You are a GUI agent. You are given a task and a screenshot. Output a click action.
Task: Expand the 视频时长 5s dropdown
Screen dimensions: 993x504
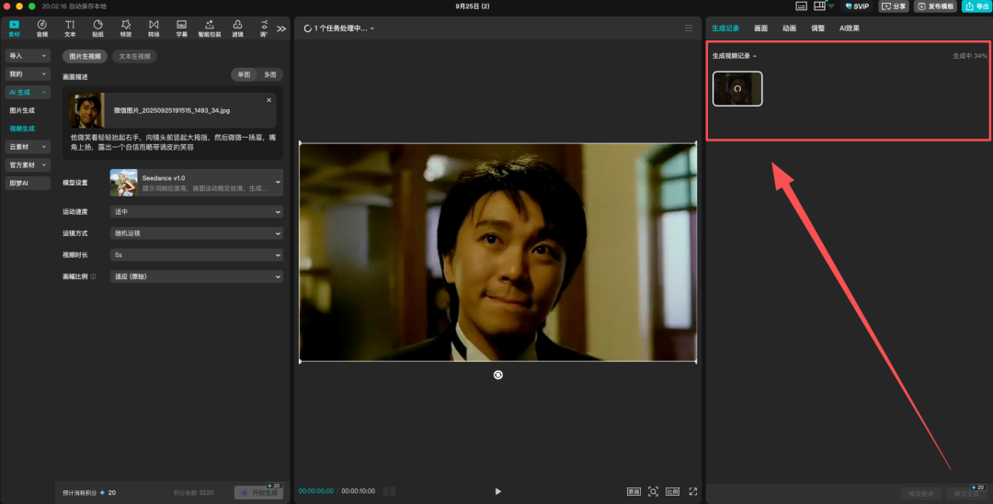tap(196, 254)
